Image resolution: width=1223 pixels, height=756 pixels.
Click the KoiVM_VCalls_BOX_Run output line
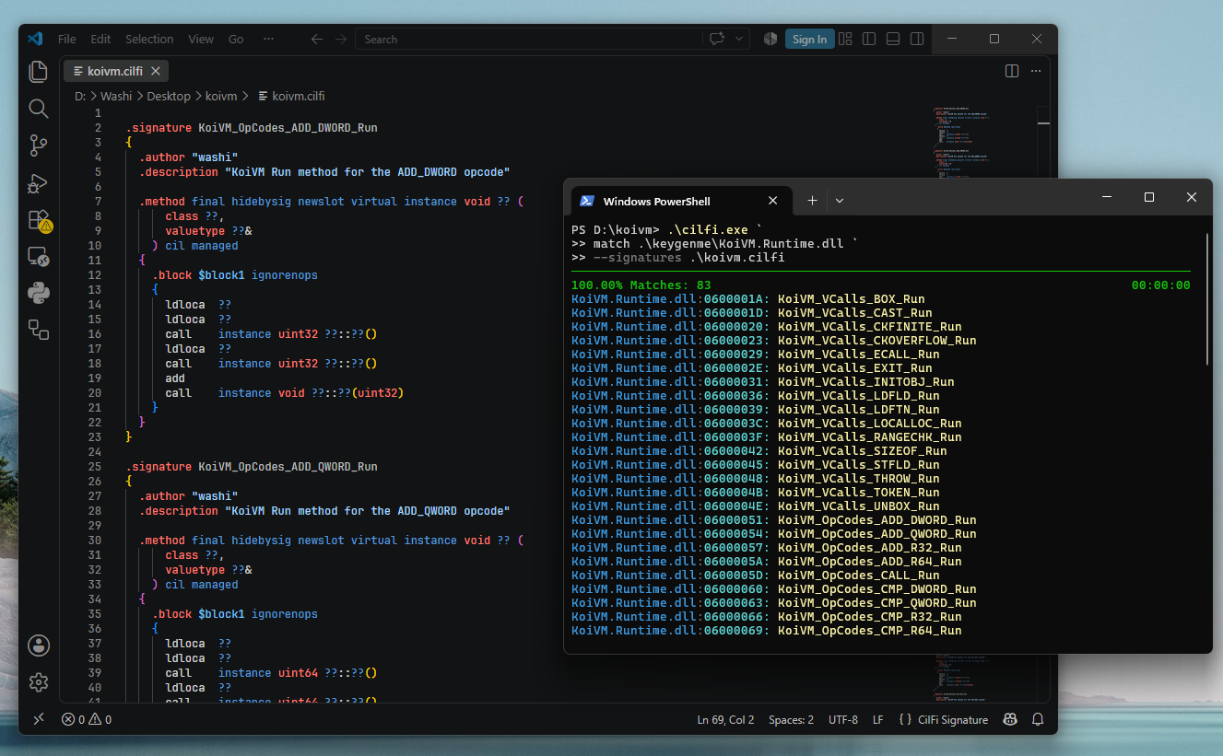click(x=748, y=298)
